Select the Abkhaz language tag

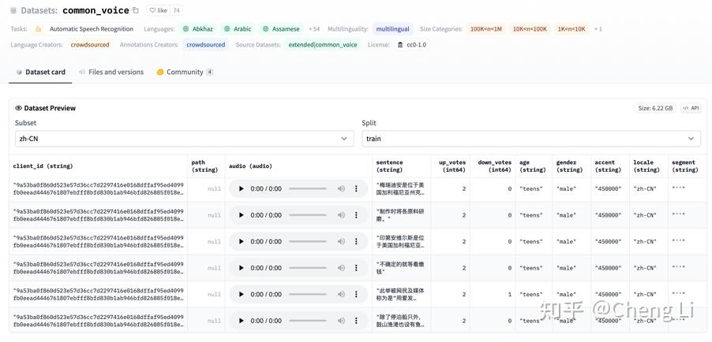tap(197, 29)
